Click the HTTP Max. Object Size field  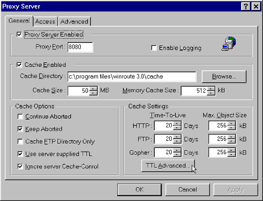click(218, 125)
